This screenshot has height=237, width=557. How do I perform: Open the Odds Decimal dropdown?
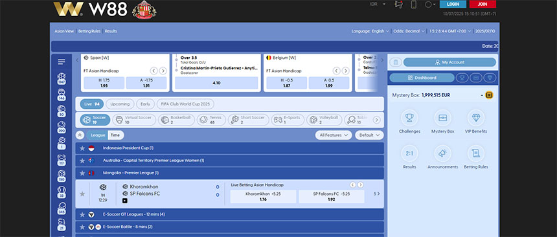point(409,31)
